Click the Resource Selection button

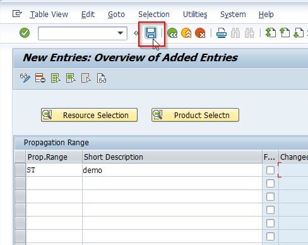point(89,115)
